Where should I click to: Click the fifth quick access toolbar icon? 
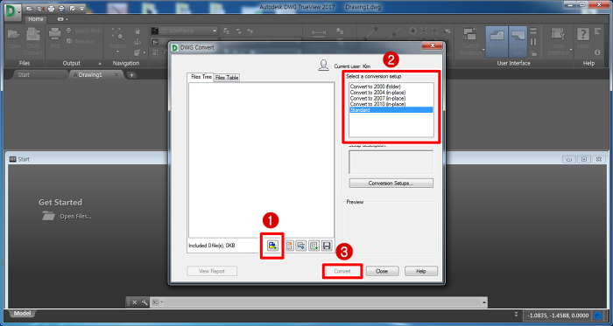[x=73, y=8]
